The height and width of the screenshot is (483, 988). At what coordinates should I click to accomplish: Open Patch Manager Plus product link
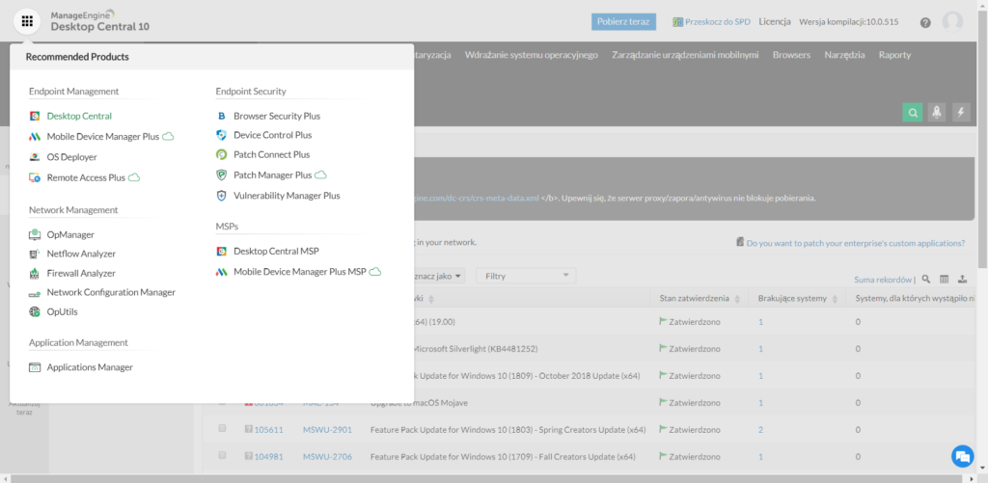click(273, 175)
